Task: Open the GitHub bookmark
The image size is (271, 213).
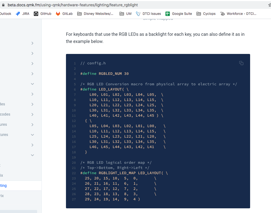Action: tap(43, 14)
